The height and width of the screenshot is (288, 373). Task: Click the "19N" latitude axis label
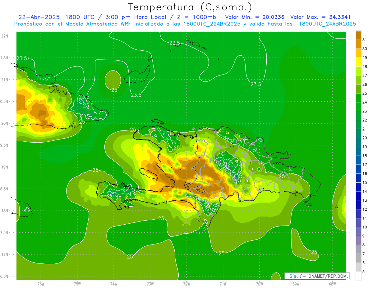point(5,167)
